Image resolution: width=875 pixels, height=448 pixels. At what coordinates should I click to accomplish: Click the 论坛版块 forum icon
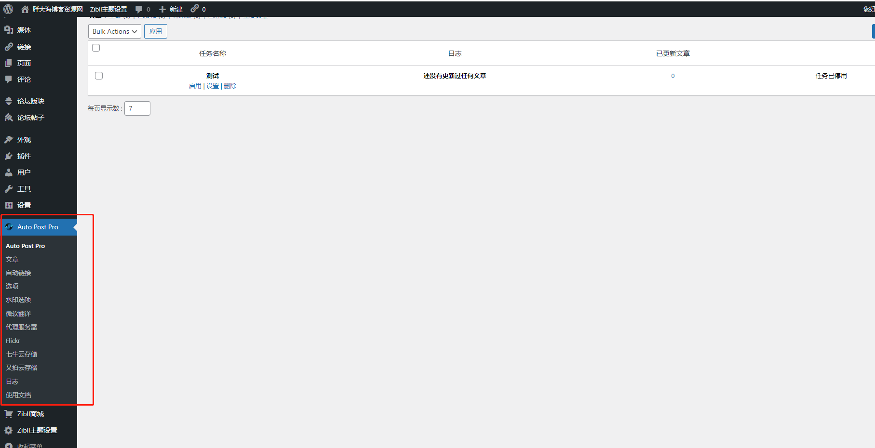(x=9, y=101)
